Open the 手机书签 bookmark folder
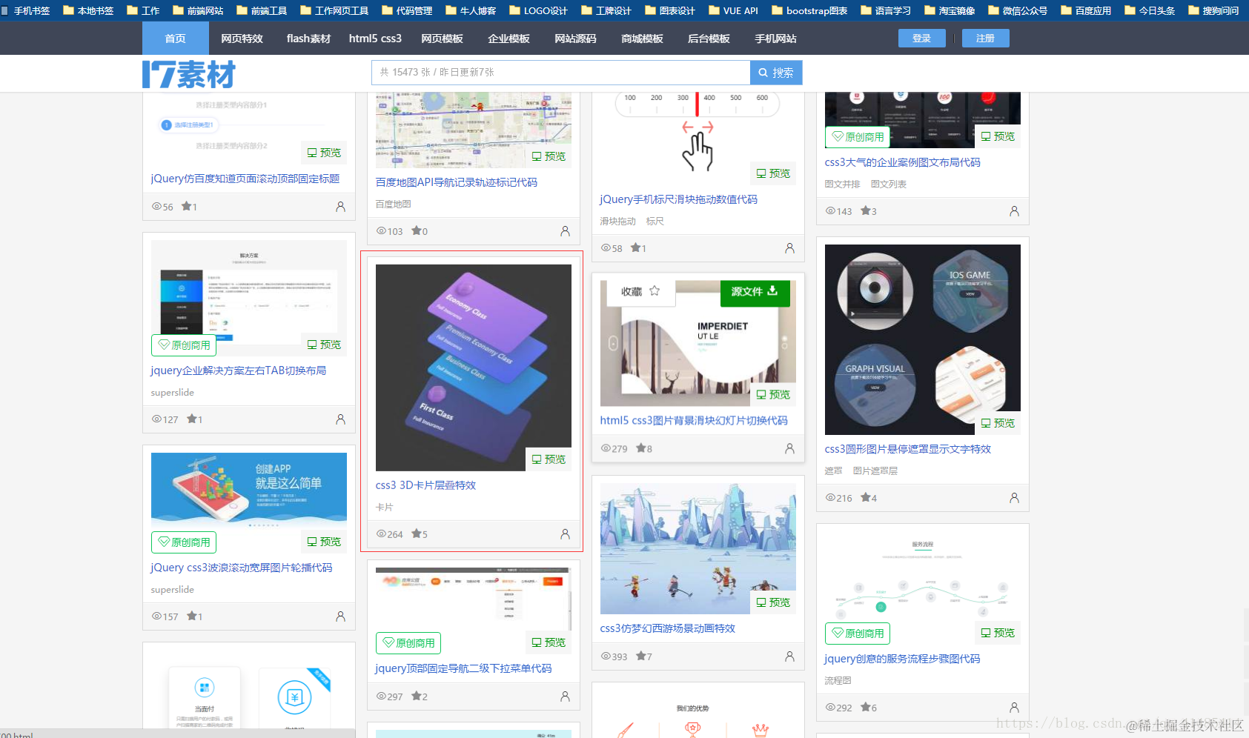 point(25,10)
